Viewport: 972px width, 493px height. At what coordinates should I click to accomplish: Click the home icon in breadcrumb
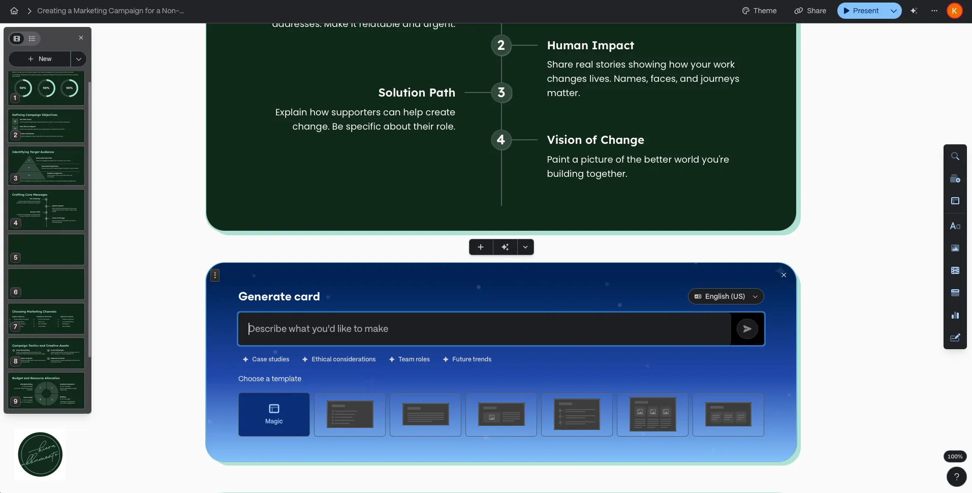click(x=14, y=11)
